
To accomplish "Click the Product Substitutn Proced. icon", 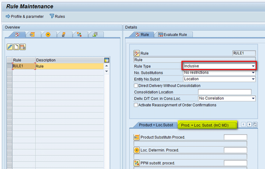I will (137, 137).
